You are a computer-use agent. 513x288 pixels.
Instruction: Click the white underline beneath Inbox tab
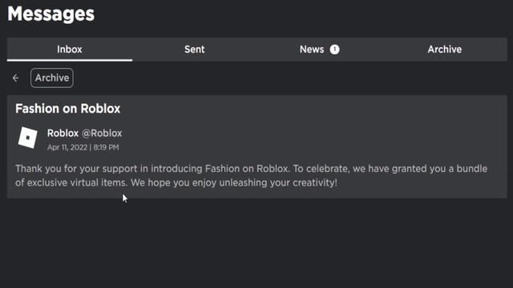point(70,61)
